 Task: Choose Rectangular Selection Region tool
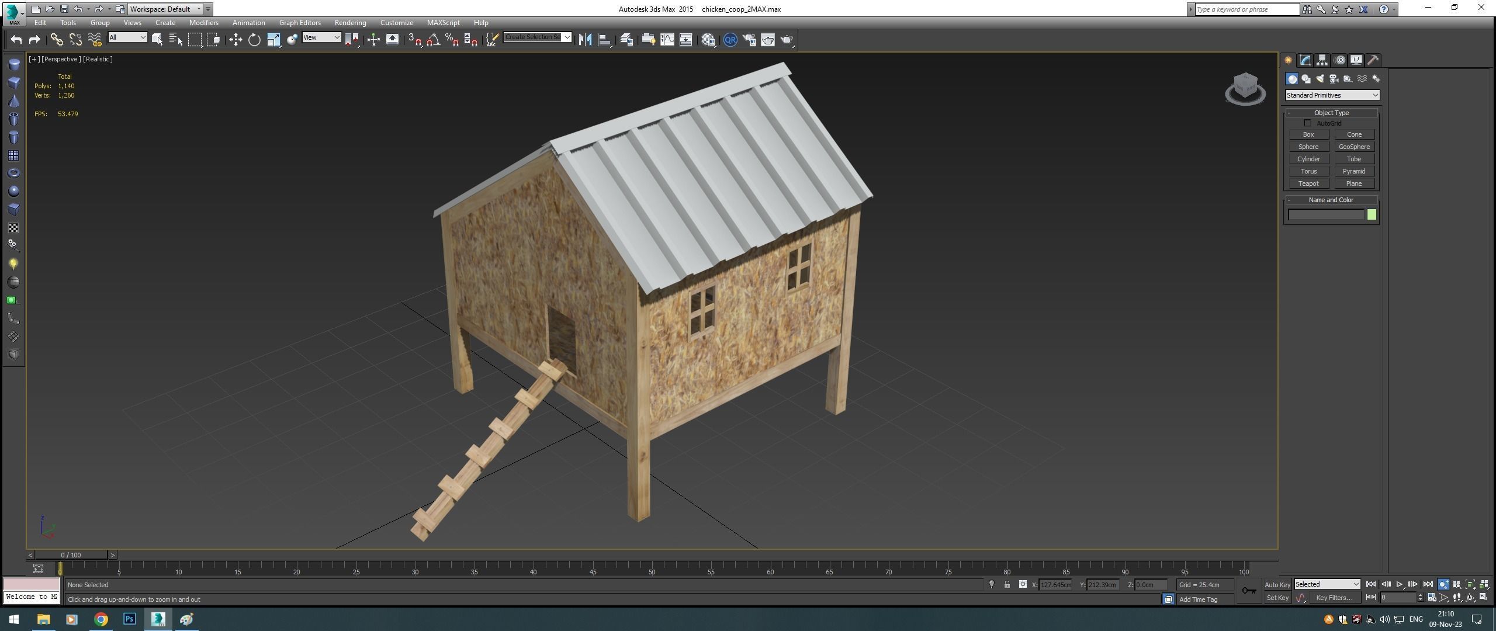195,40
